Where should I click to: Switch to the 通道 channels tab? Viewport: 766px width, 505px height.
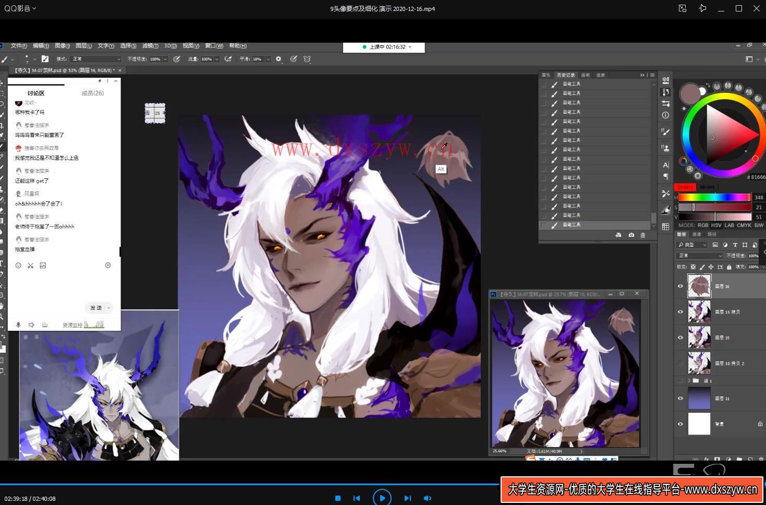point(697,234)
